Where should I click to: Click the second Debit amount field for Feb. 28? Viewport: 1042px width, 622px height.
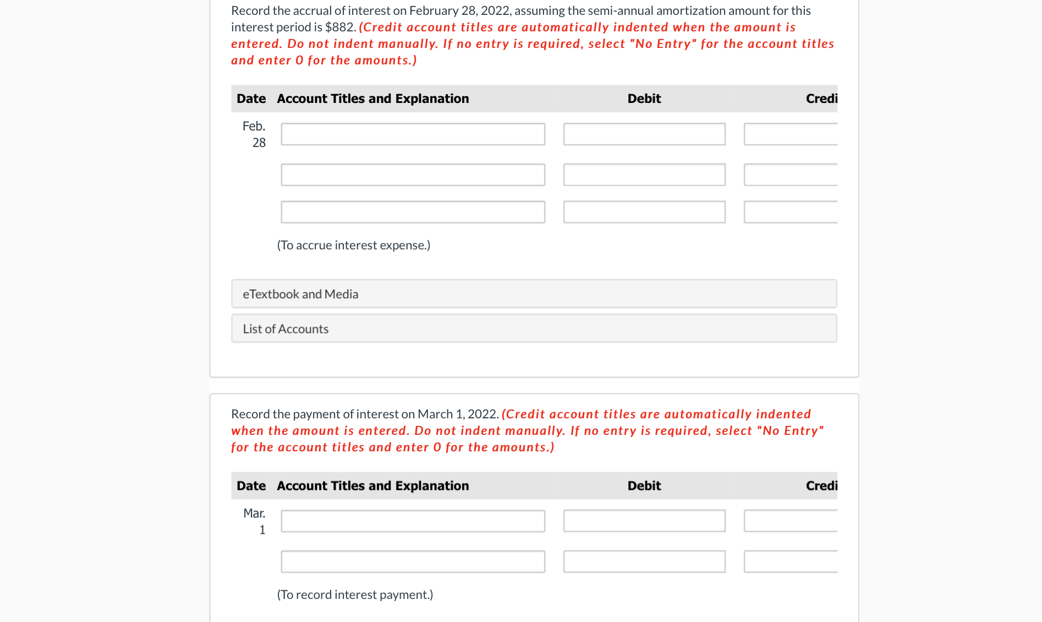click(644, 174)
